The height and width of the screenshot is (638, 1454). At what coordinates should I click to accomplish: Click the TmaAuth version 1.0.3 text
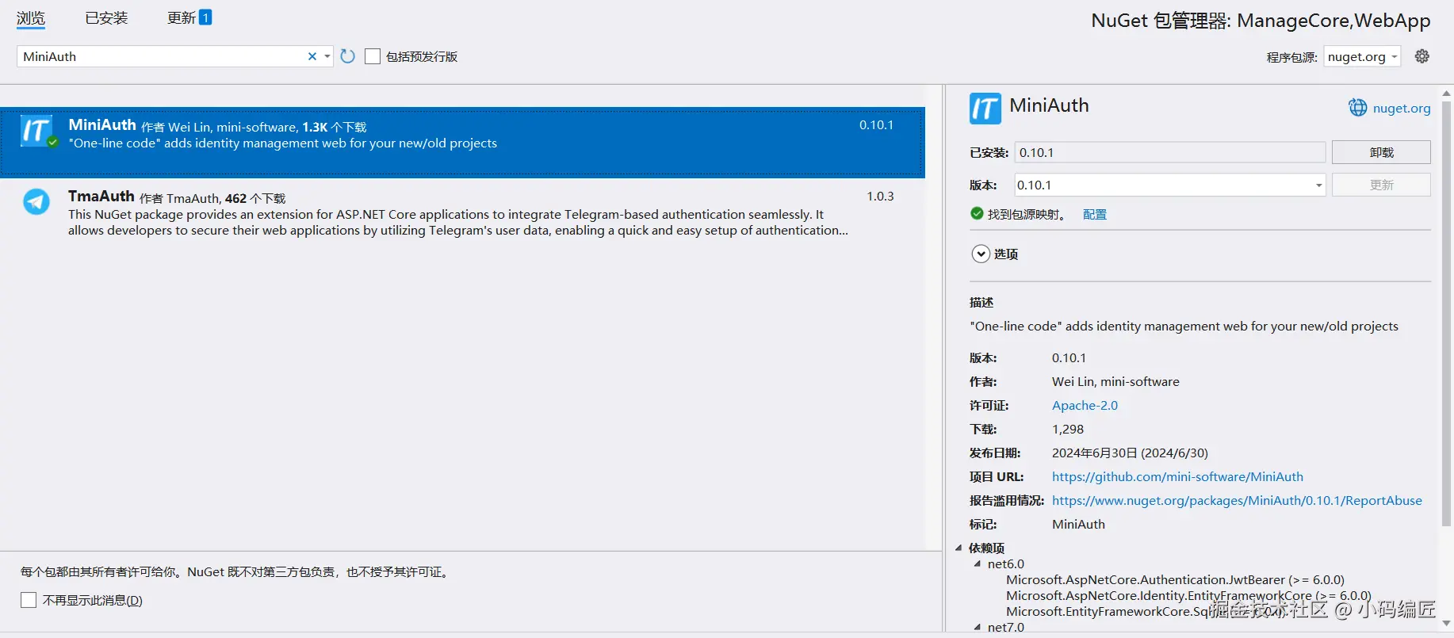pos(880,196)
